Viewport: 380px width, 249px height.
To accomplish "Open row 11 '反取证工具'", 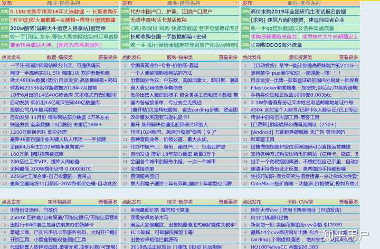I will point(262,140).
